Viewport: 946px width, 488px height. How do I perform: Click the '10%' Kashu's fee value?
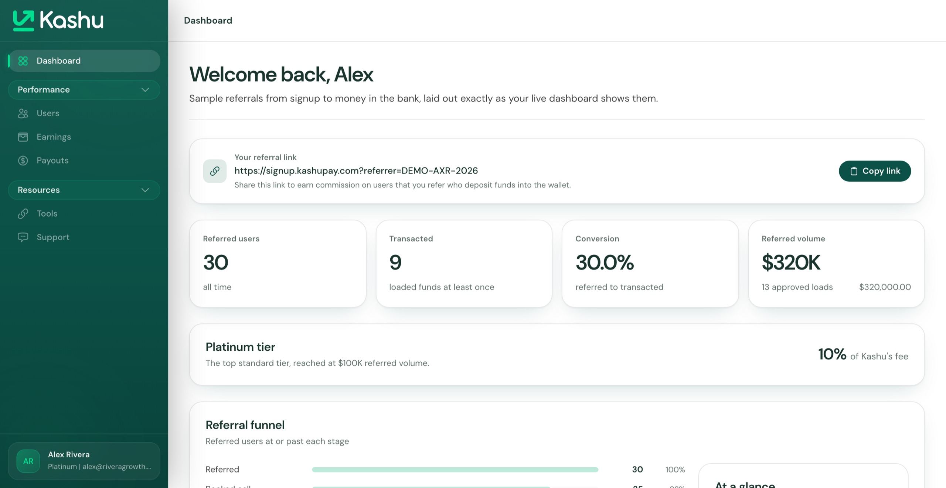[832, 354]
